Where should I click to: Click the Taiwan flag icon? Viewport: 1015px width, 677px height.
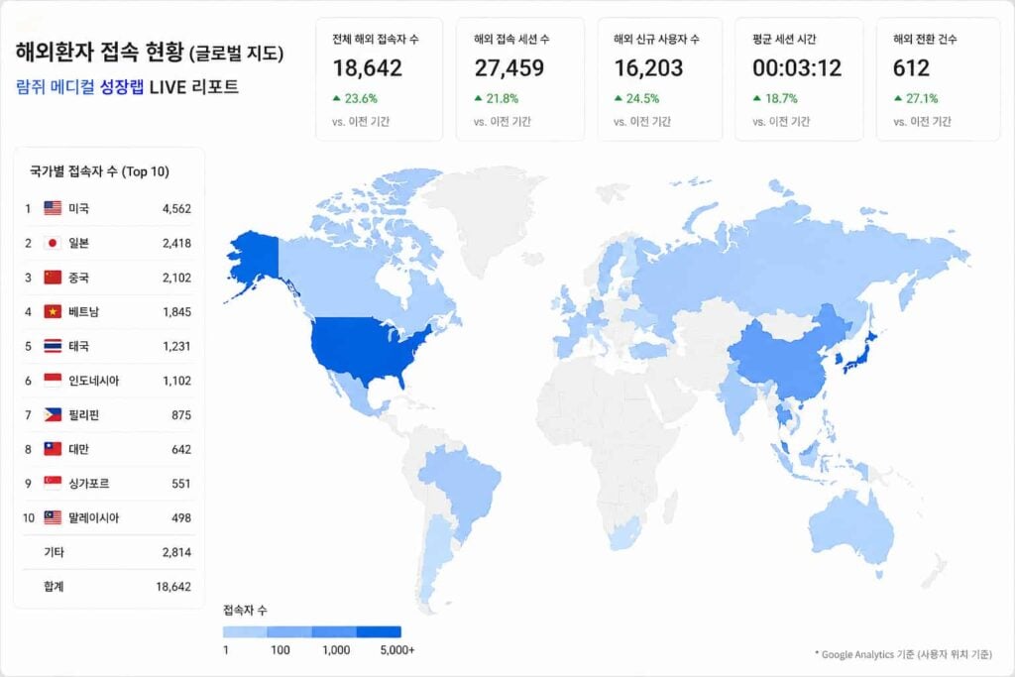click(53, 449)
